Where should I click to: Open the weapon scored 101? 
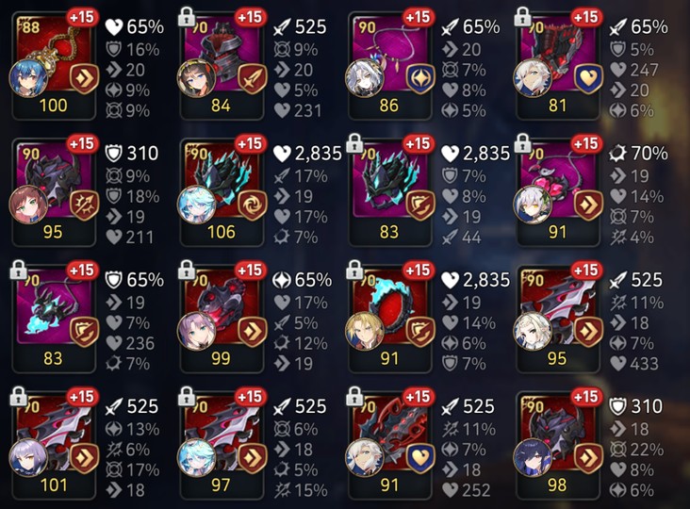54,445
